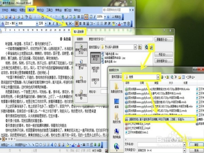Select 'Current Folder' in Insert Hyperlink dialog
Viewport: 204px width, 153px height.
click(x=95, y=58)
